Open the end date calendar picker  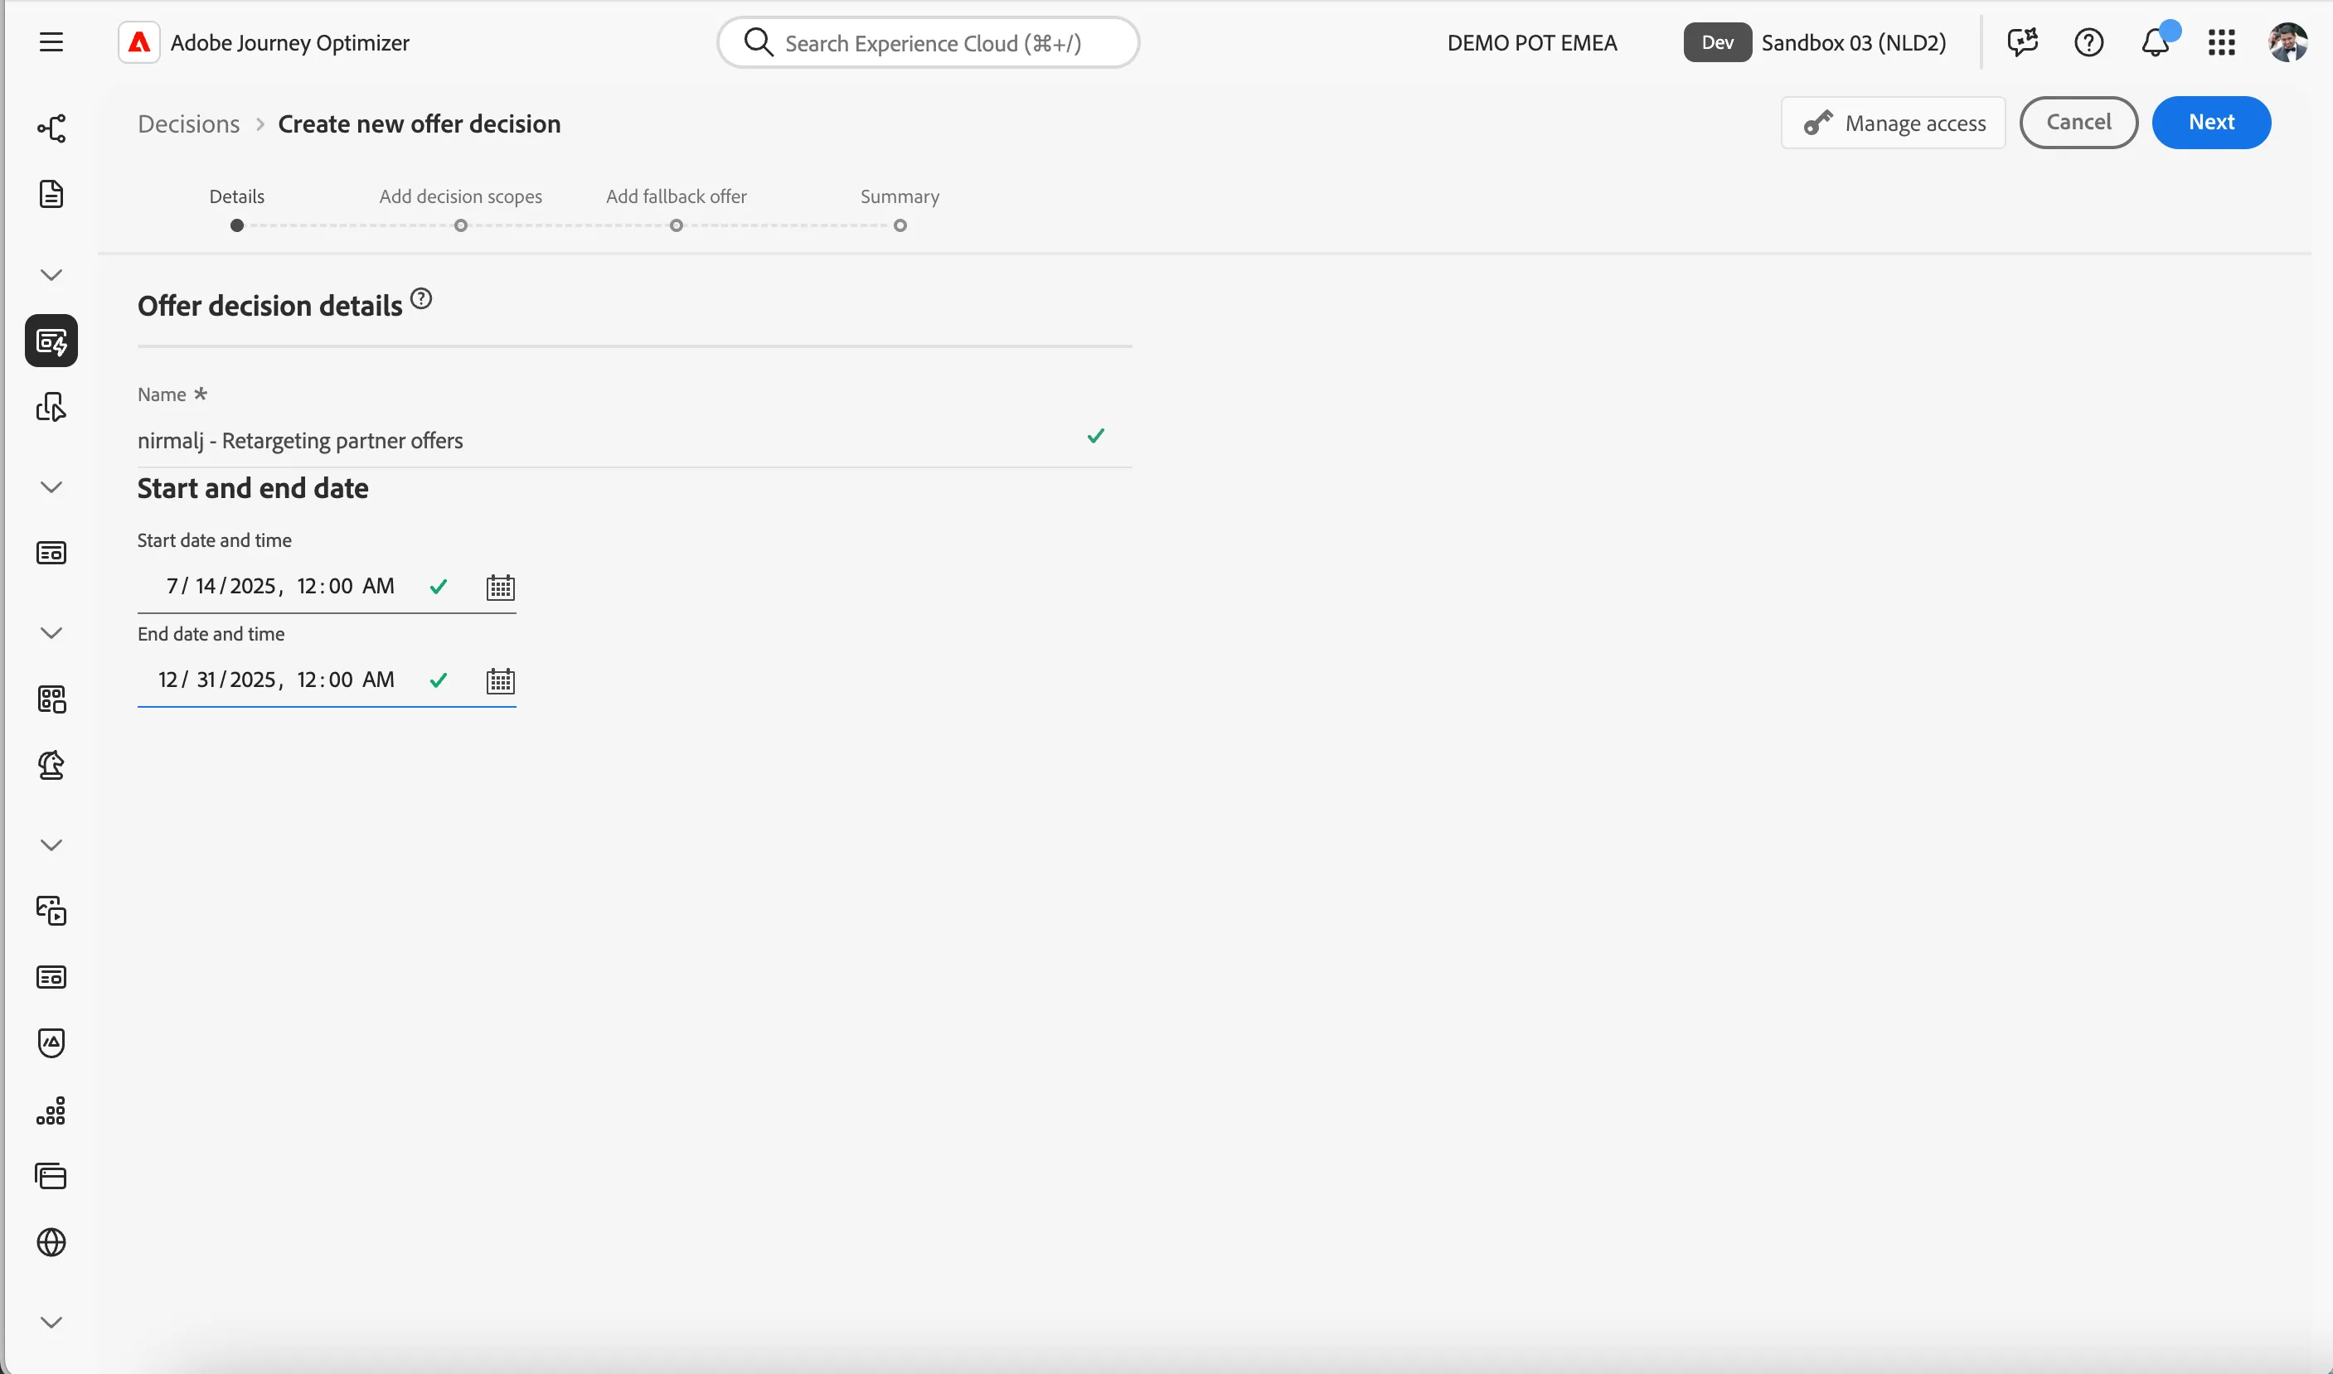(x=500, y=680)
